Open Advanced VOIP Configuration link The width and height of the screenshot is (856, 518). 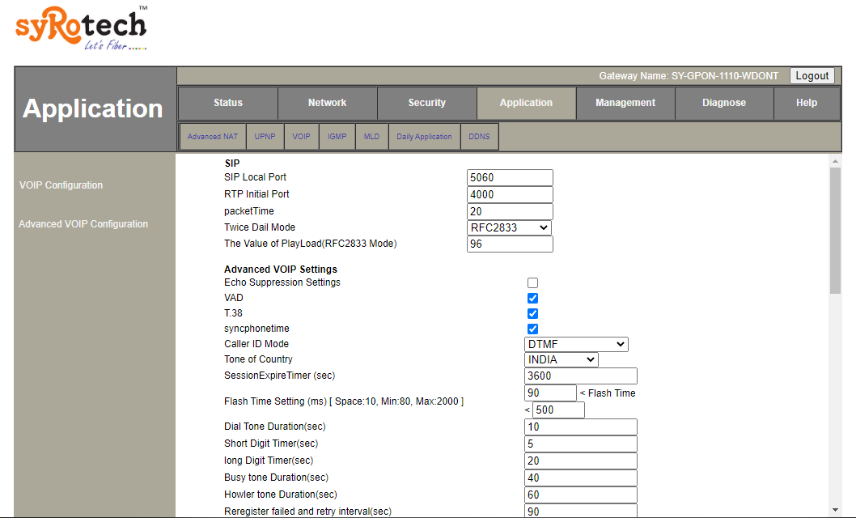(83, 224)
